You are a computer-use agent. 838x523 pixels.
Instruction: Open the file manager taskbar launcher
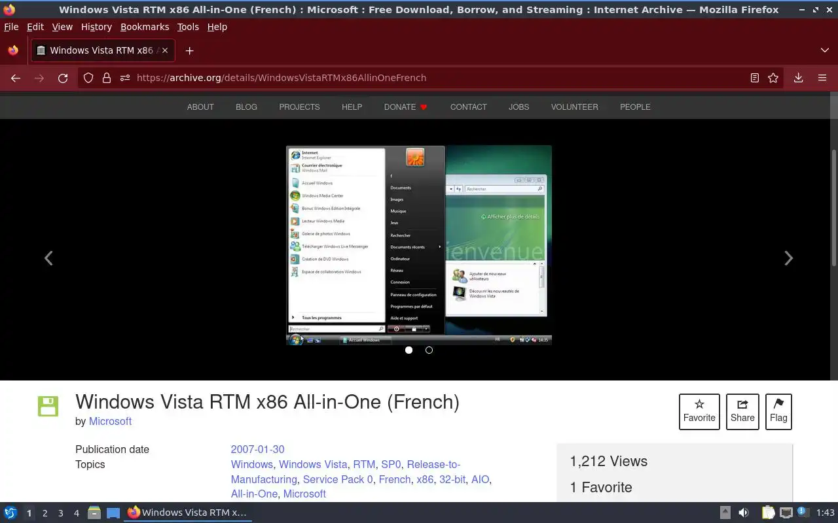(94, 513)
